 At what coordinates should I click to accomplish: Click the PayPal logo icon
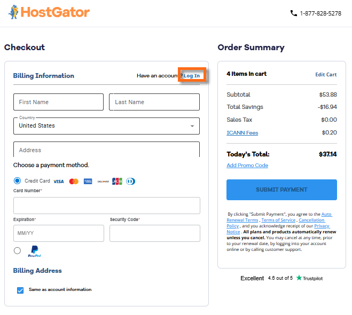tap(34, 251)
